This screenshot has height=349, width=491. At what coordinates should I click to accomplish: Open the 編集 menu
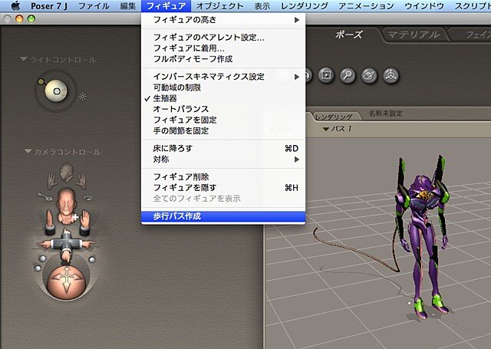(128, 6)
